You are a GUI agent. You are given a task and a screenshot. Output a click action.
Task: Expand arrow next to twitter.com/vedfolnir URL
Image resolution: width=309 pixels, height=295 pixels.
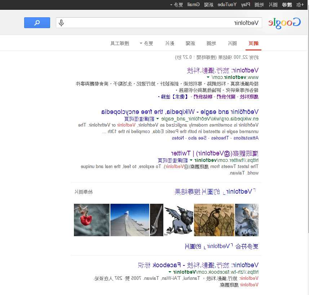point(191,160)
